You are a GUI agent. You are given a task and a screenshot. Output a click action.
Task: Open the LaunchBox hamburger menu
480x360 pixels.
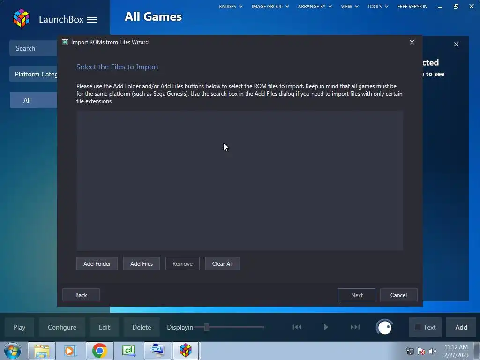pyautogui.click(x=92, y=20)
